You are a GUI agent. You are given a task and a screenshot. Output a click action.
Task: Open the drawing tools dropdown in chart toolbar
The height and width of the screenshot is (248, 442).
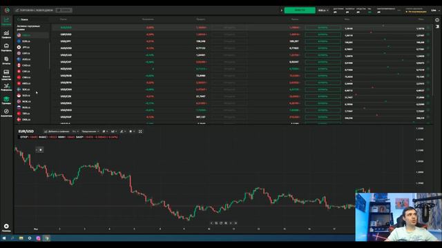pyautogui.click(x=123, y=132)
